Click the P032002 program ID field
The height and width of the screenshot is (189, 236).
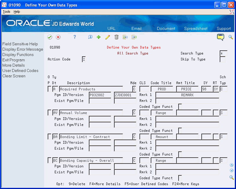coord(100,95)
